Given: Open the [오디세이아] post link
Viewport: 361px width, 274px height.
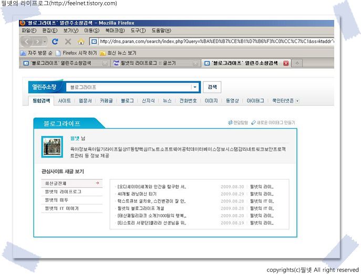Looking at the screenshot, I should 151,187.
